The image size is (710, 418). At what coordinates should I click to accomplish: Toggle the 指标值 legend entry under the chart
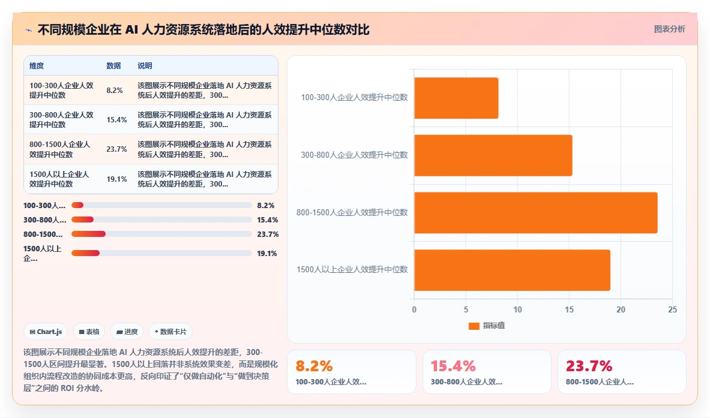pyautogui.click(x=486, y=326)
